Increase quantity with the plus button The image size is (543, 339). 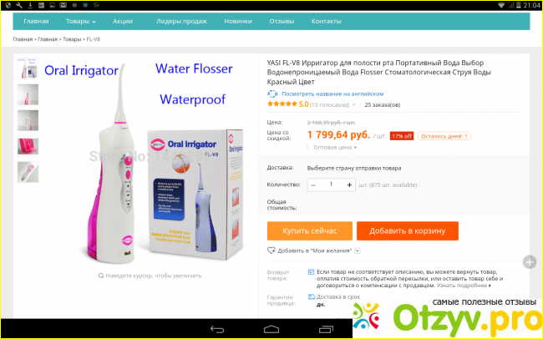(x=349, y=185)
